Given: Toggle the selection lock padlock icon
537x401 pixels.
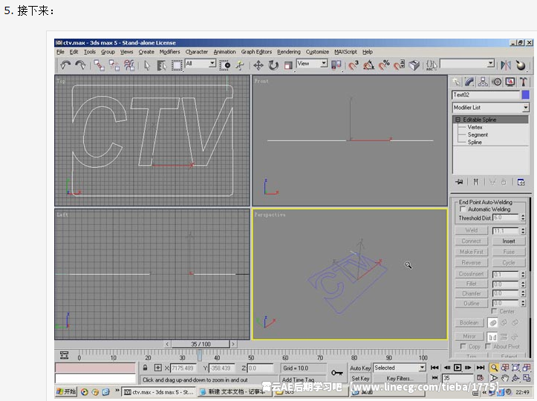Looking at the screenshot, I should 146,368.
